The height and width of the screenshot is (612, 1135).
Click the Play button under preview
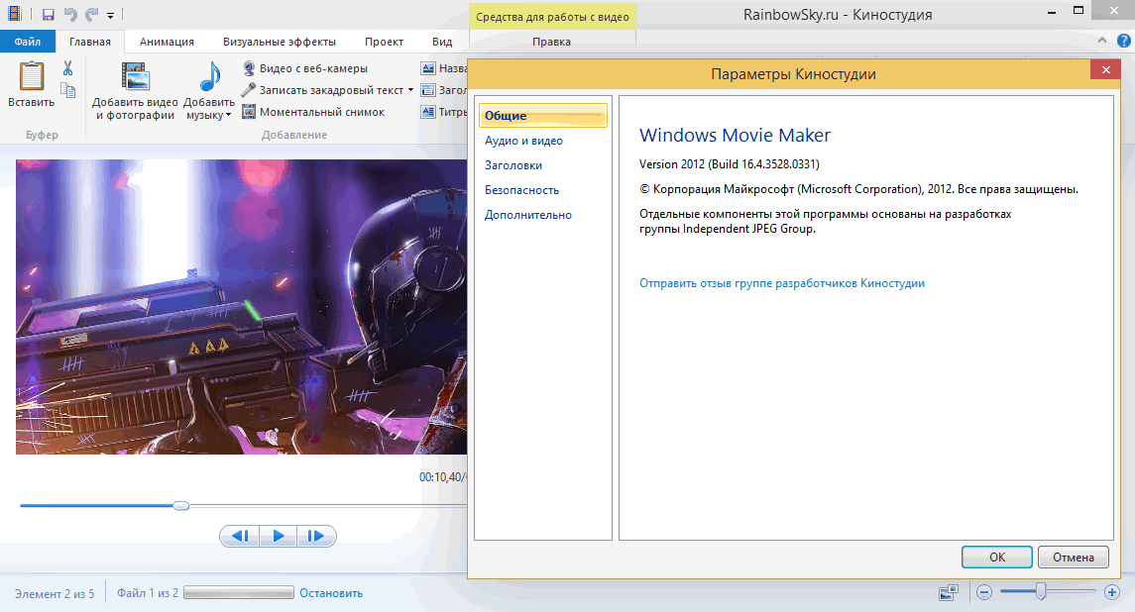click(x=279, y=536)
